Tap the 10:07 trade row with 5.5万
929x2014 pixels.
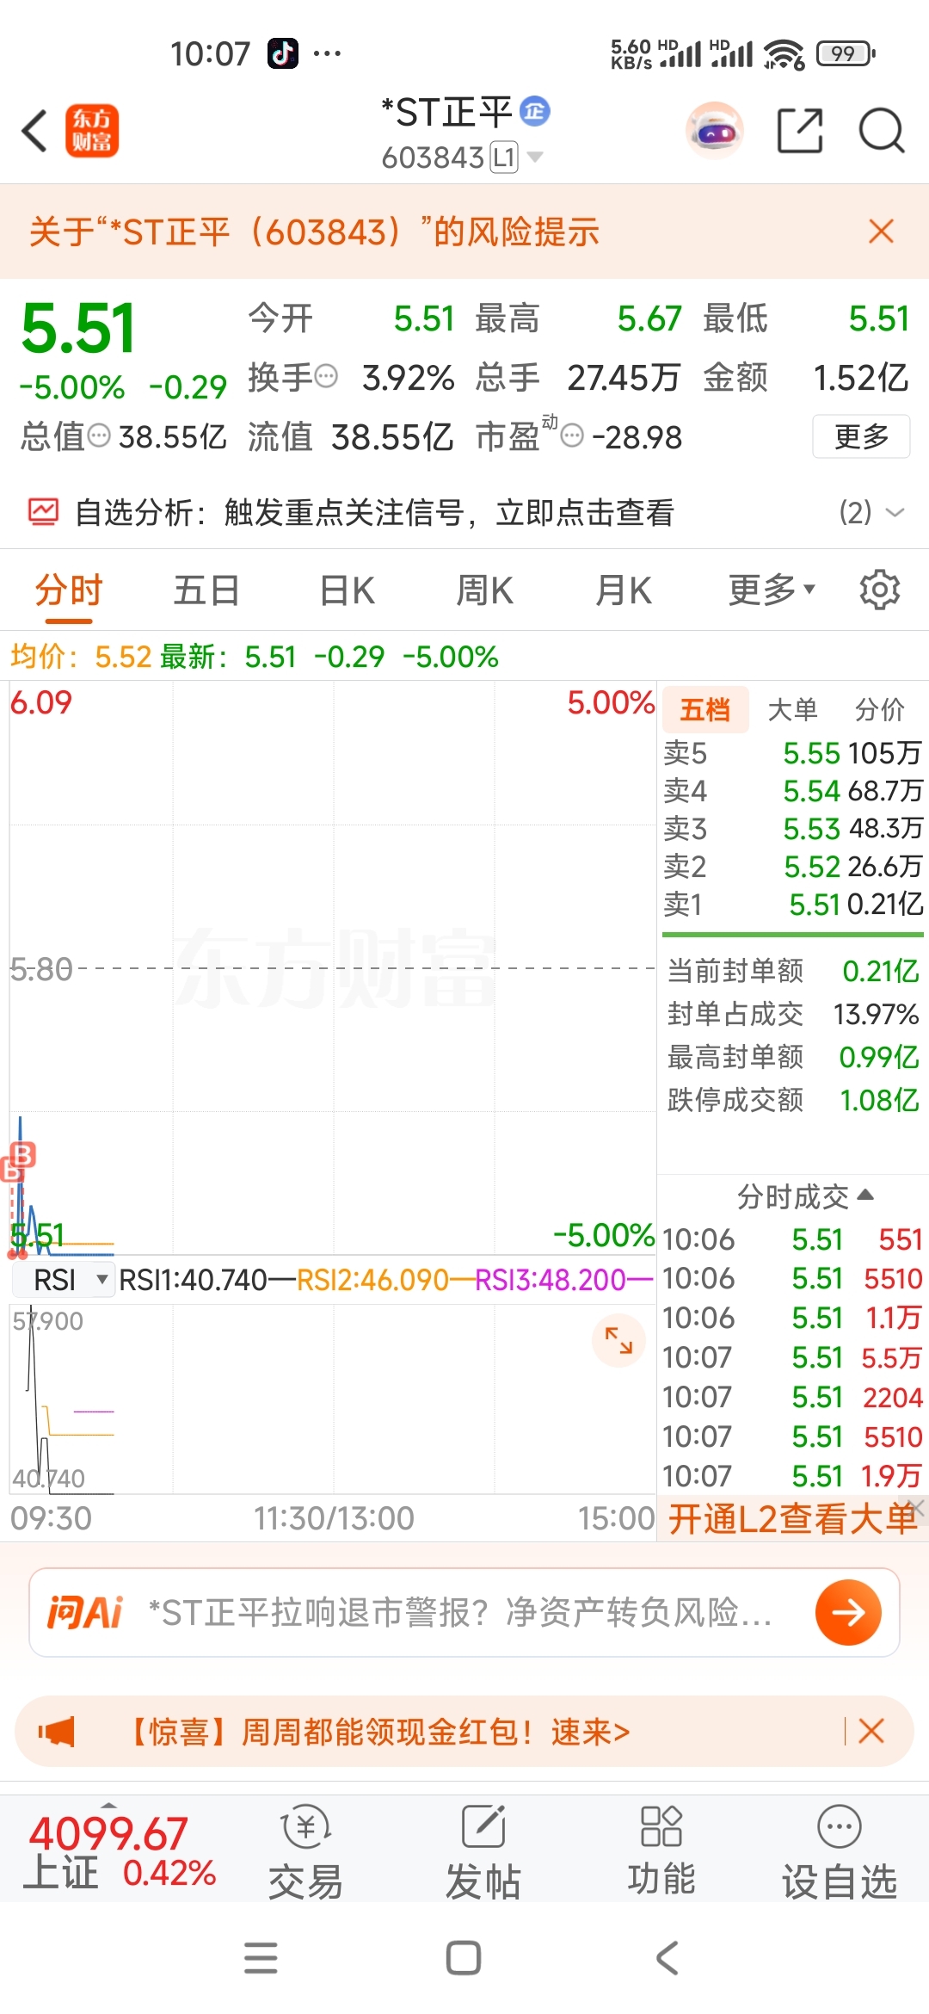click(792, 1357)
